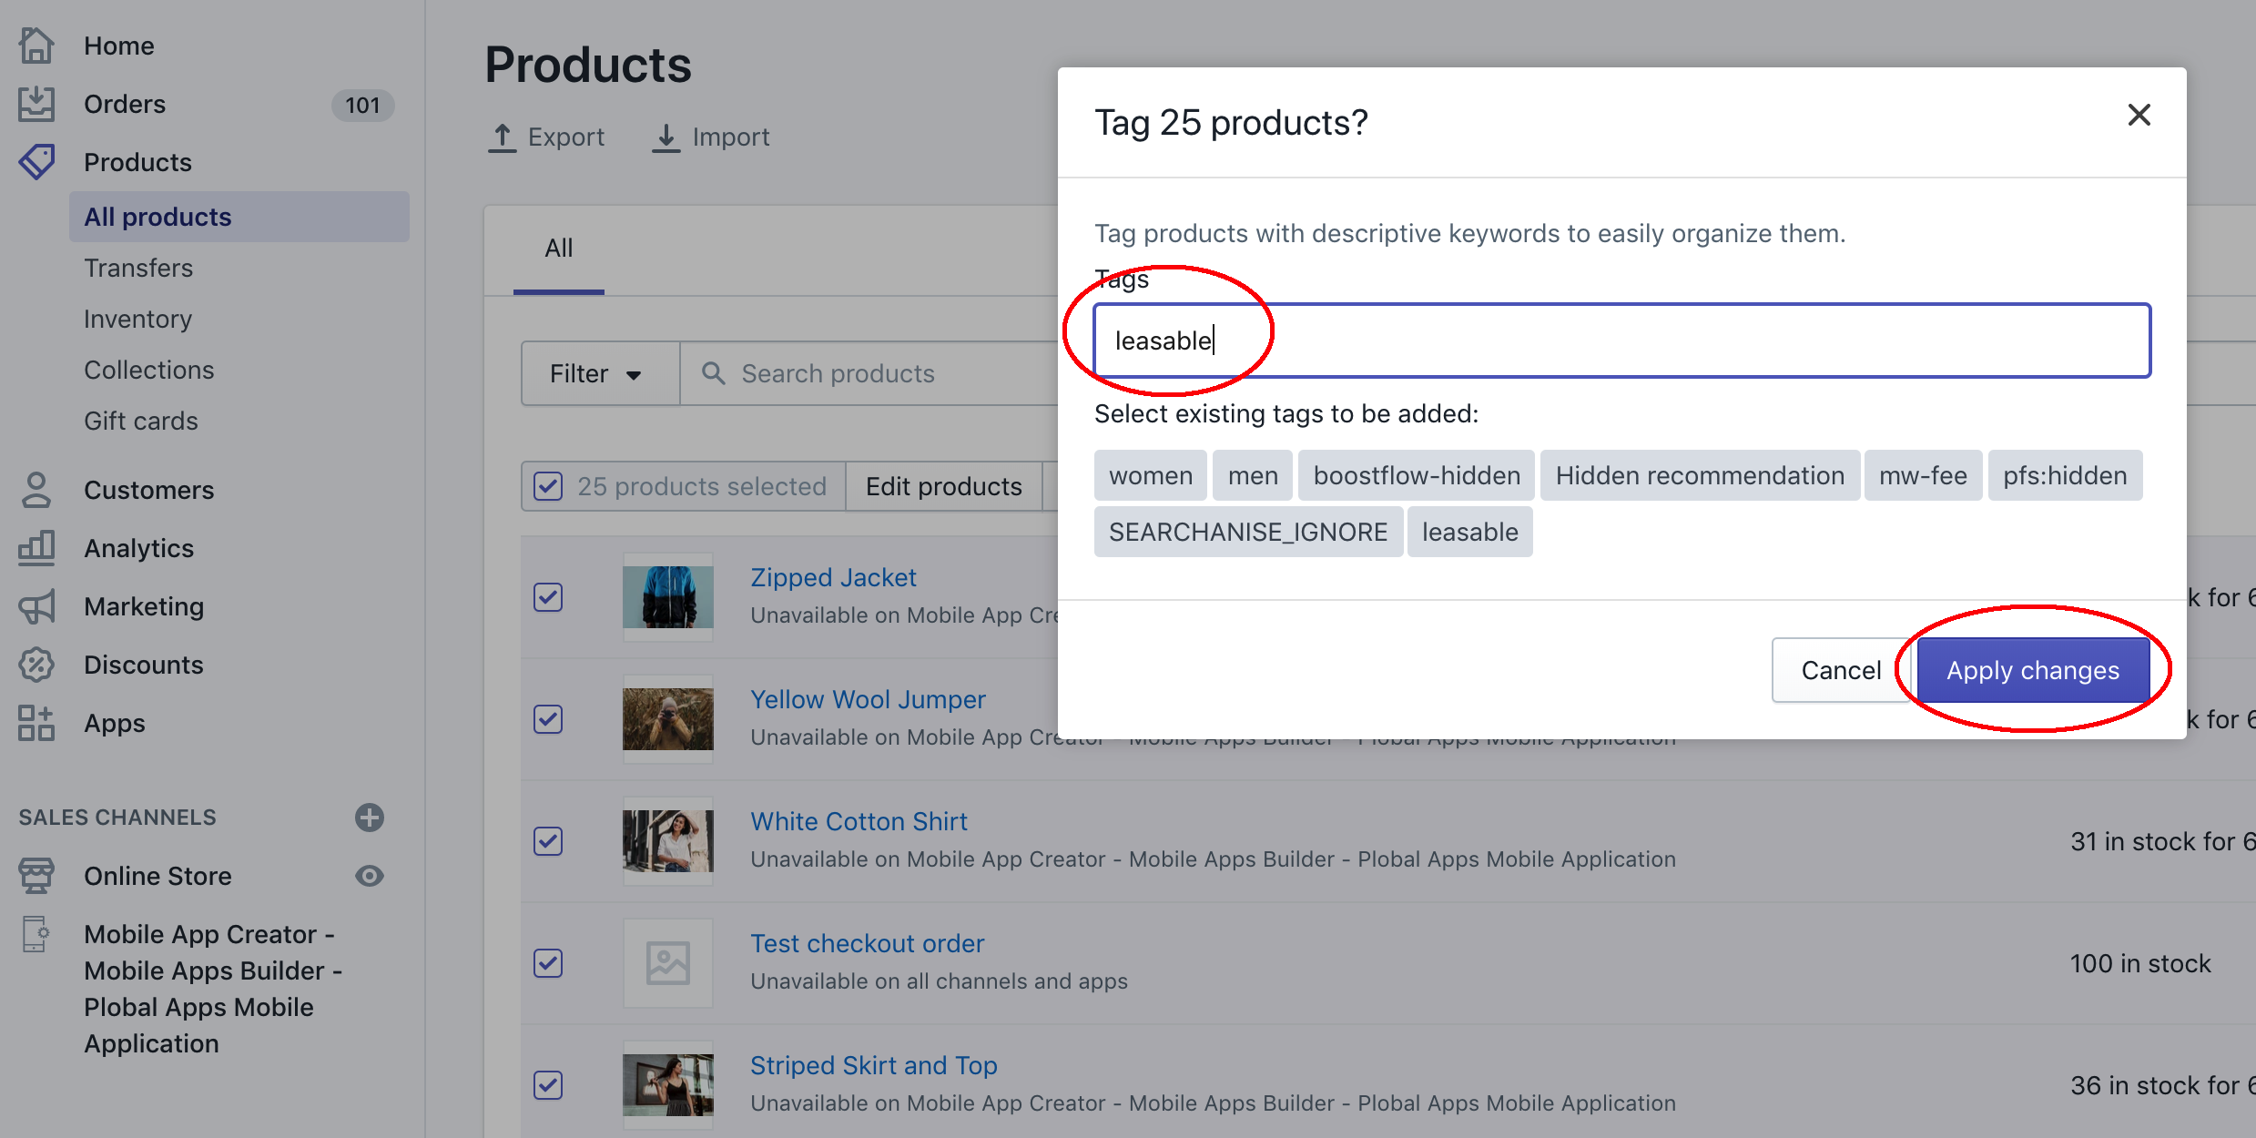2256x1138 pixels.
Task: Click the Discounts badge icon
Action: [x=36, y=665]
